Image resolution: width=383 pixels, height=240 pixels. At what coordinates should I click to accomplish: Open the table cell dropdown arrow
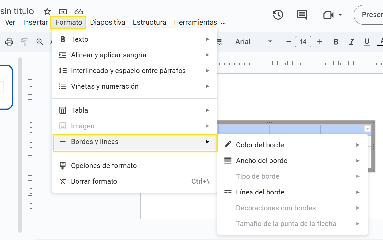[x=367, y=129]
